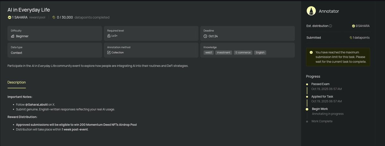
Task: Click the Reward Distribution heading
Action: [22, 117]
